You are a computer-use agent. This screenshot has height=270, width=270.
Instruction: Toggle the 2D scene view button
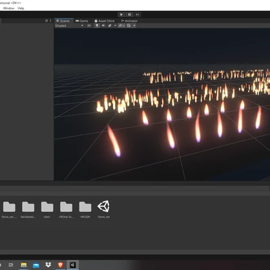tap(89, 26)
